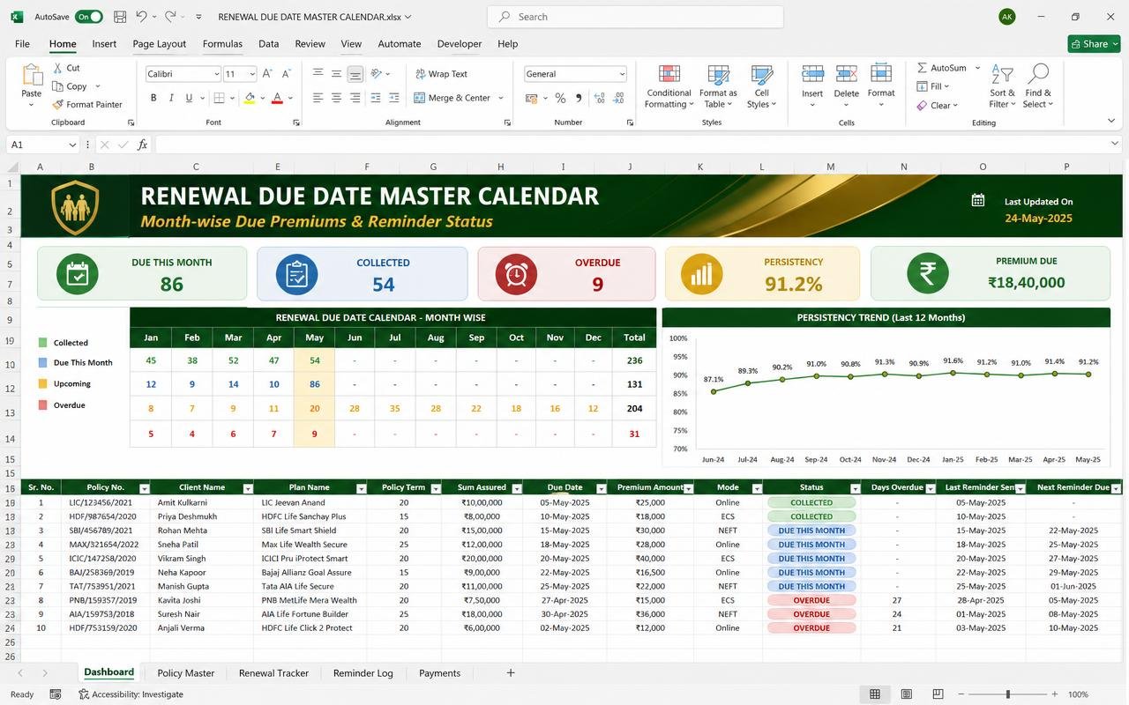The height and width of the screenshot is (705, 1129).
Task: Switch to the Page Layout tab
Action: tap(160, 44)
